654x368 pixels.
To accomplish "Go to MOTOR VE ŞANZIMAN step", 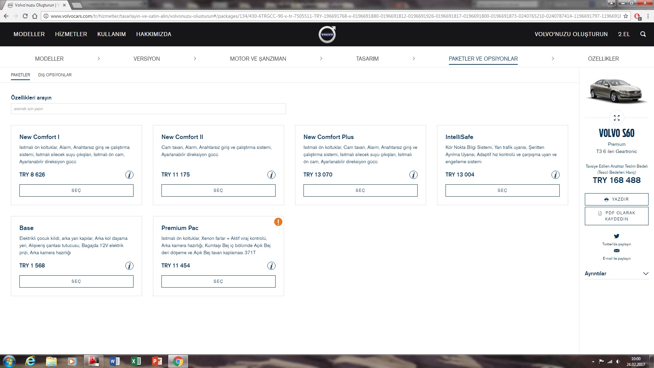I will point(258,59).
